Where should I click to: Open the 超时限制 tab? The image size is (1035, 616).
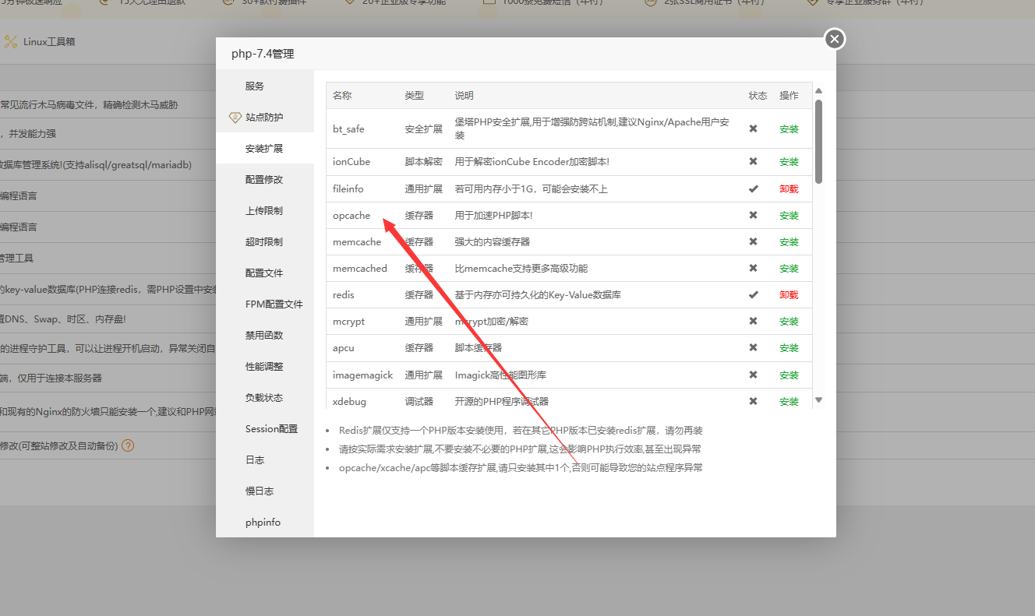[x=265, y=241]
